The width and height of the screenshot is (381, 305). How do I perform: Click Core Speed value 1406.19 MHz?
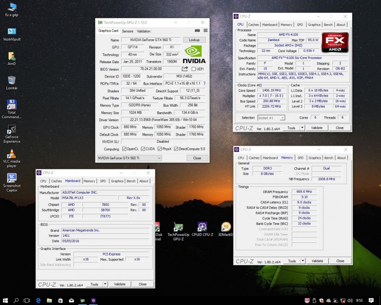click(271, 90)
